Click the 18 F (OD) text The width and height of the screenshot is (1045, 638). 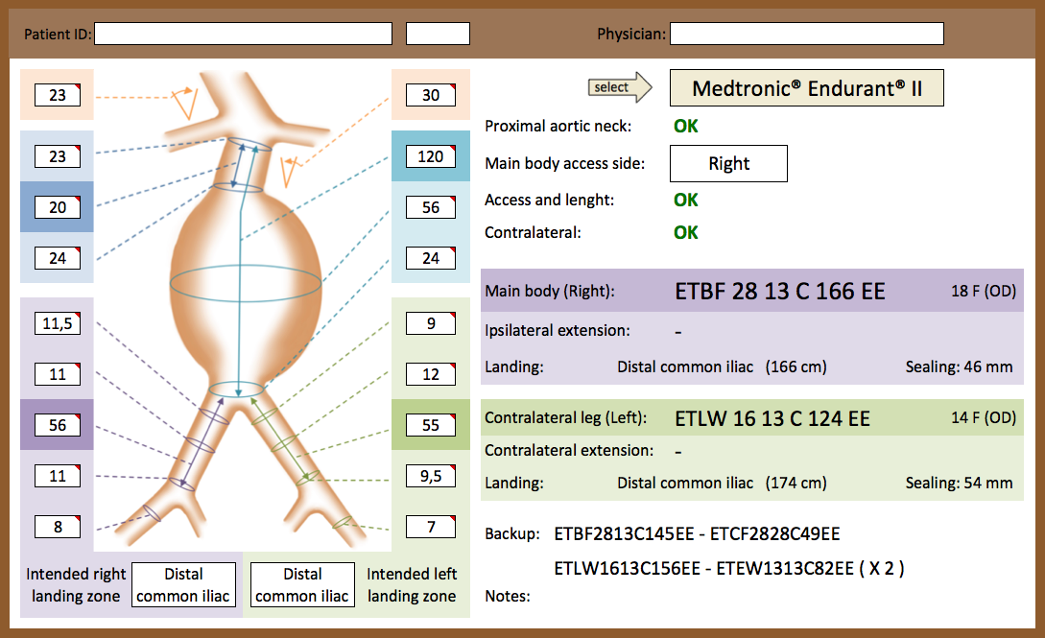(x=983, y=291)
